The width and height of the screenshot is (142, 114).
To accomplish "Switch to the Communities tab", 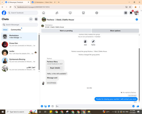I will click(x=16, y=30).
